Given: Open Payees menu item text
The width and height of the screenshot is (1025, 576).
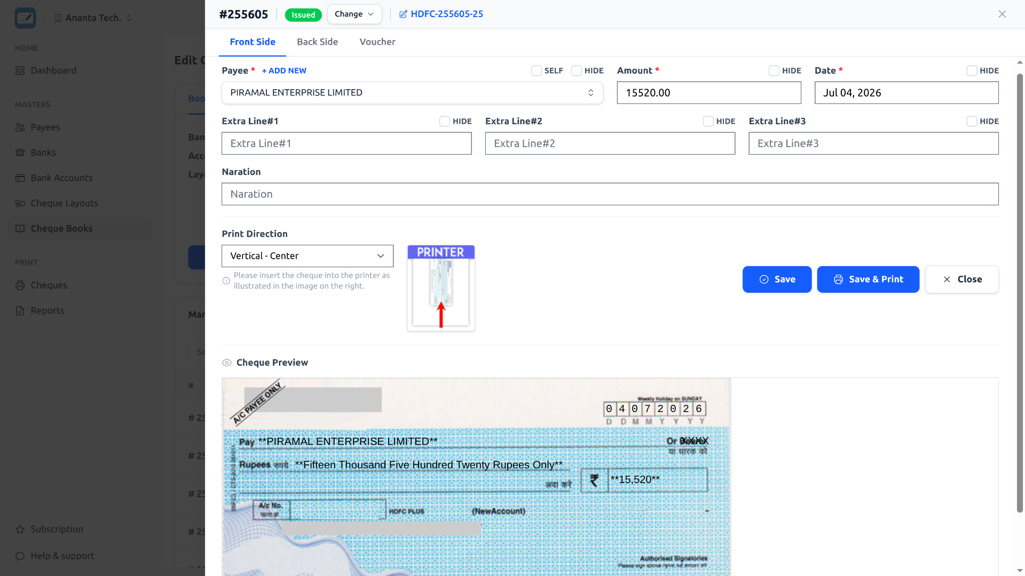Looking at the screenshot, I should click(x=45, y=127).
